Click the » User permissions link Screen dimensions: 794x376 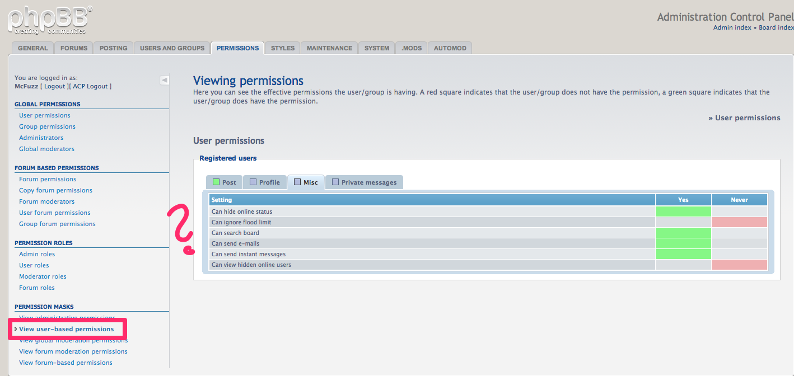(x=744, y=118)
